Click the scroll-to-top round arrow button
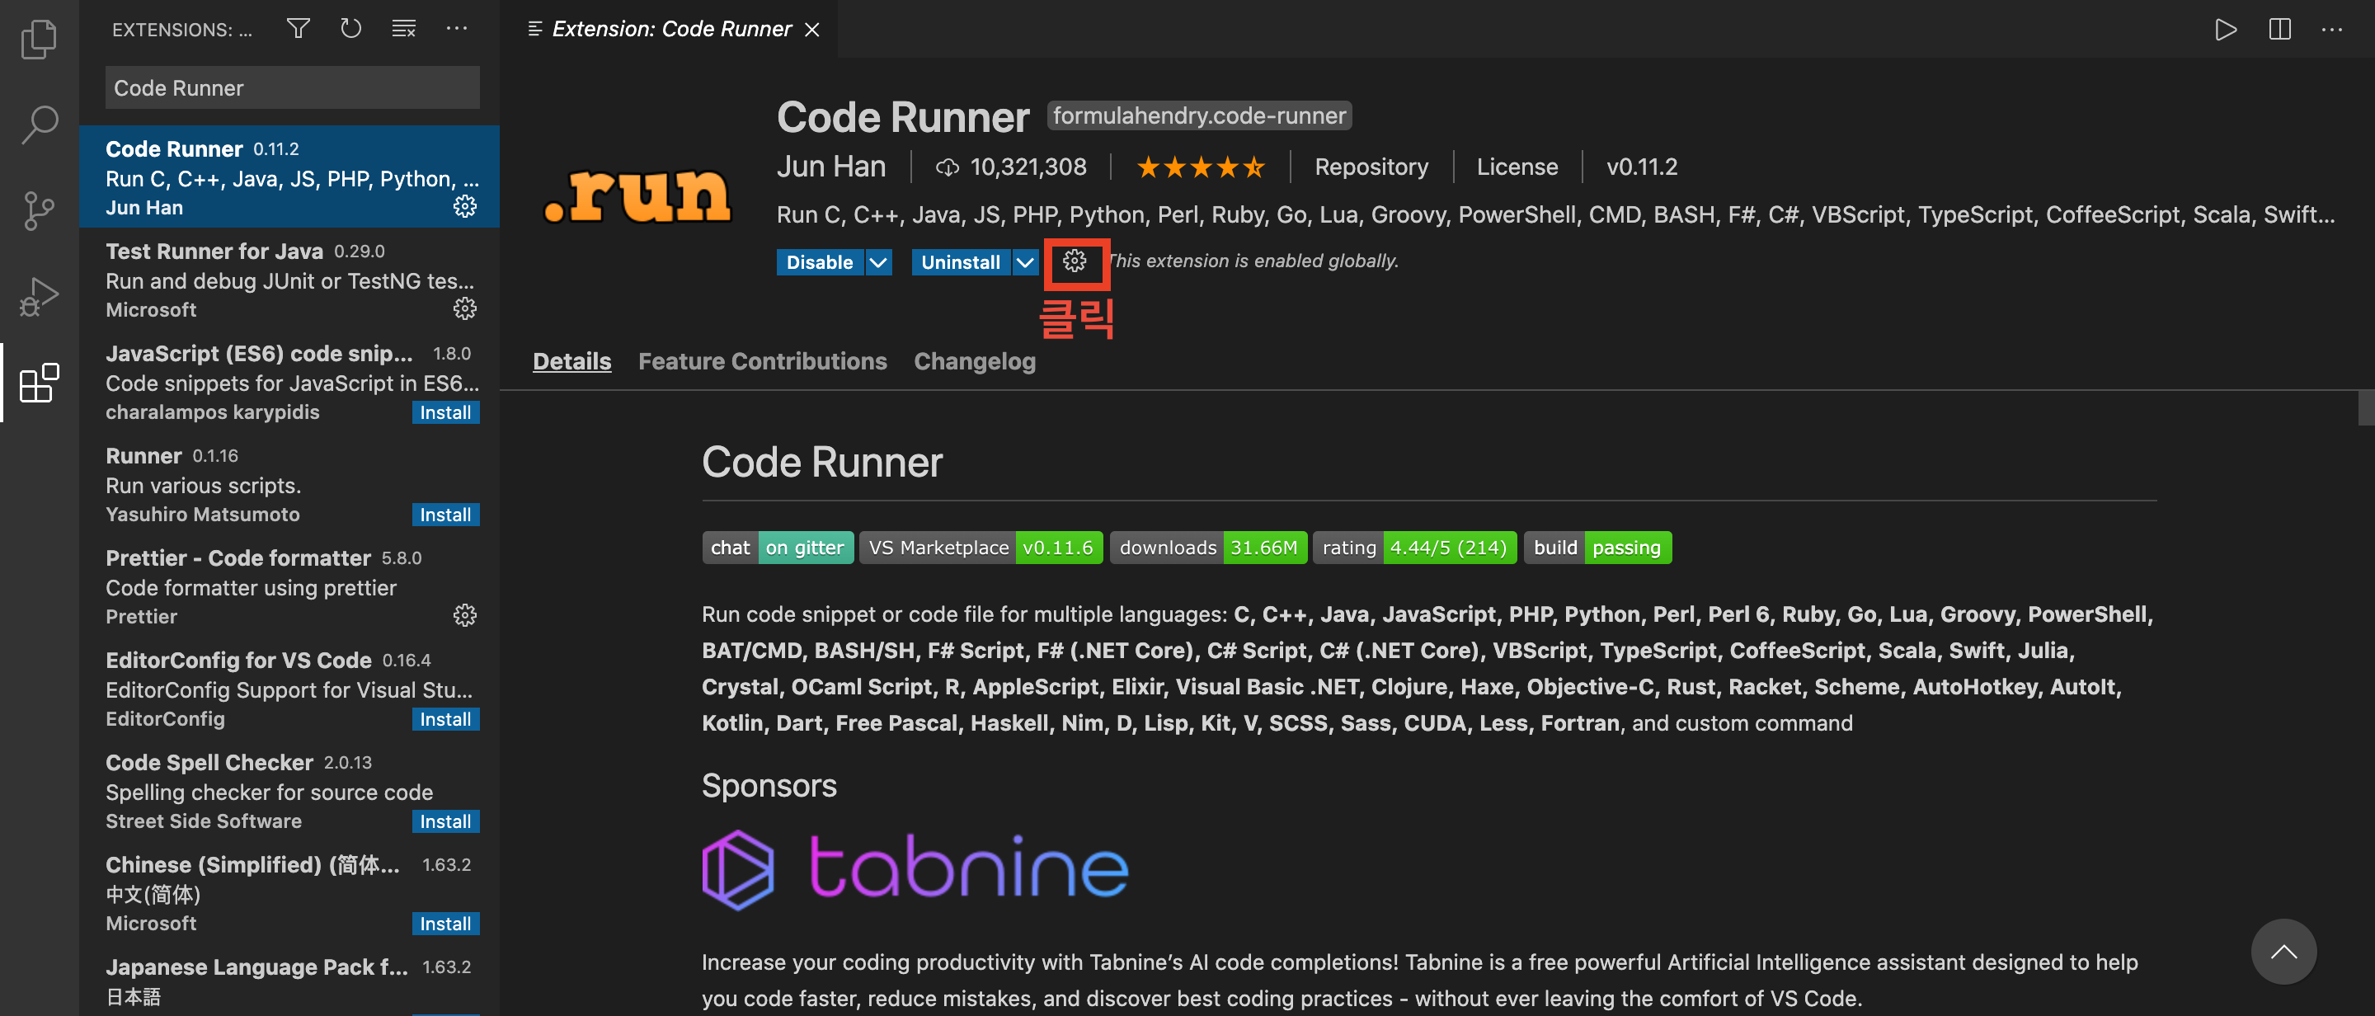The height and width of the screenshot is (1016, 2375). (x=2283, y=952)
